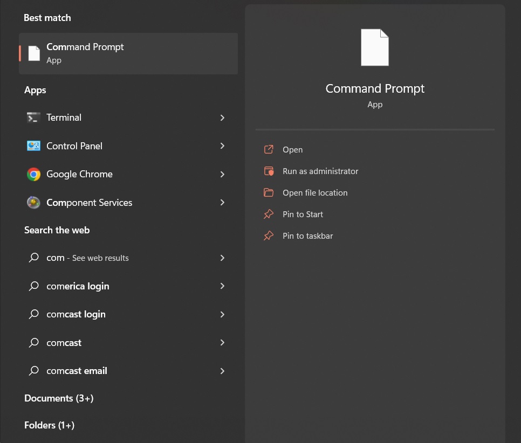The height and width of the screenshot is (443, 521).
Task: Open the comerica login web suggestion
Action: click(x=78, y=286)
